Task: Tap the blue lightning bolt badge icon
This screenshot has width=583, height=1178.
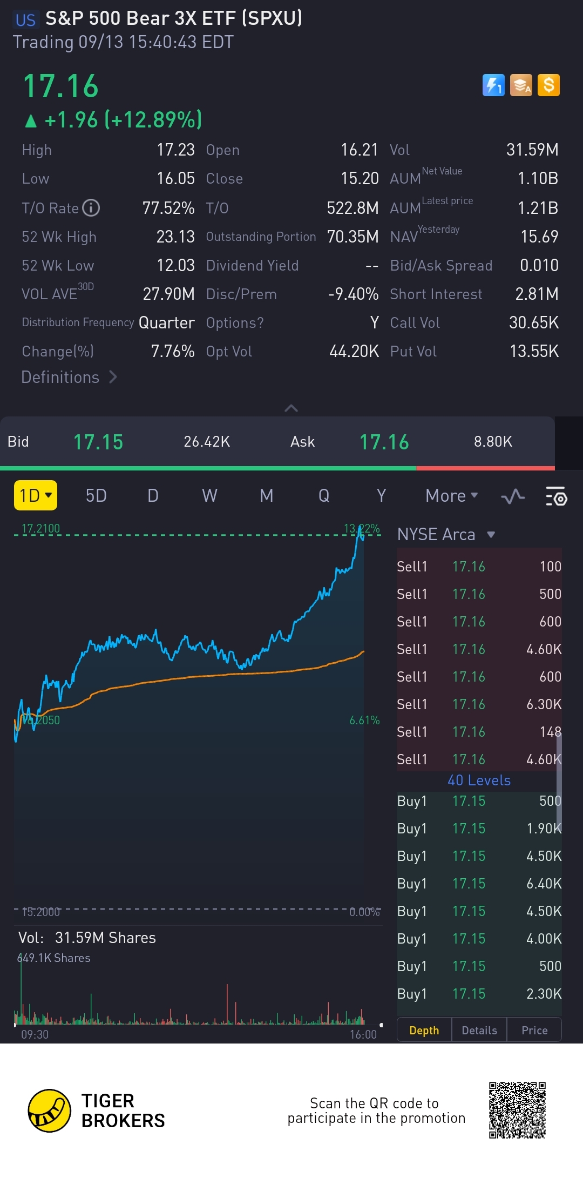Action: (493, 85)
